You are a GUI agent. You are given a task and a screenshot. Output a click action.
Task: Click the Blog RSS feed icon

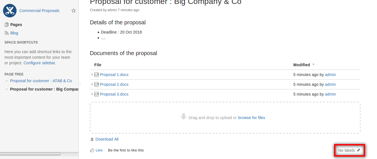coord(7,33)
